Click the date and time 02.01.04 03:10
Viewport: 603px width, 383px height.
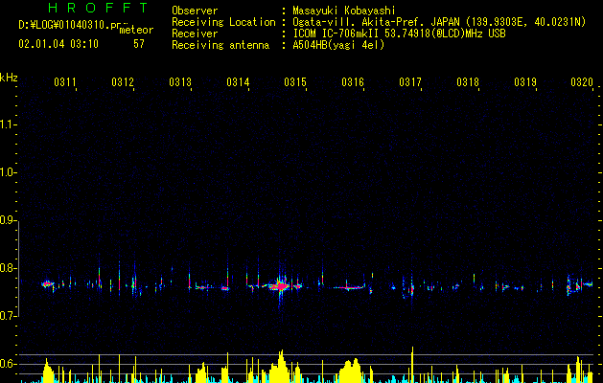58,44
